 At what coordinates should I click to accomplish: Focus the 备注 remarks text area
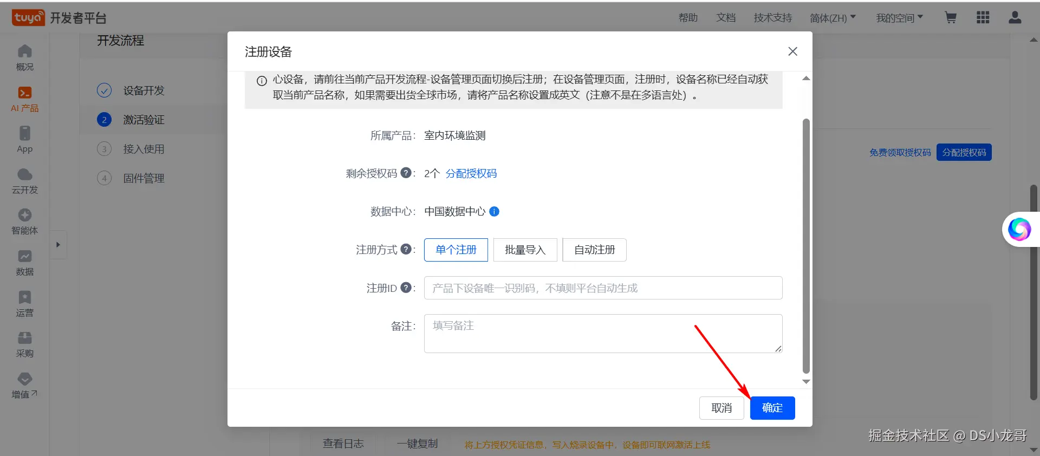[x=603, y=334]
